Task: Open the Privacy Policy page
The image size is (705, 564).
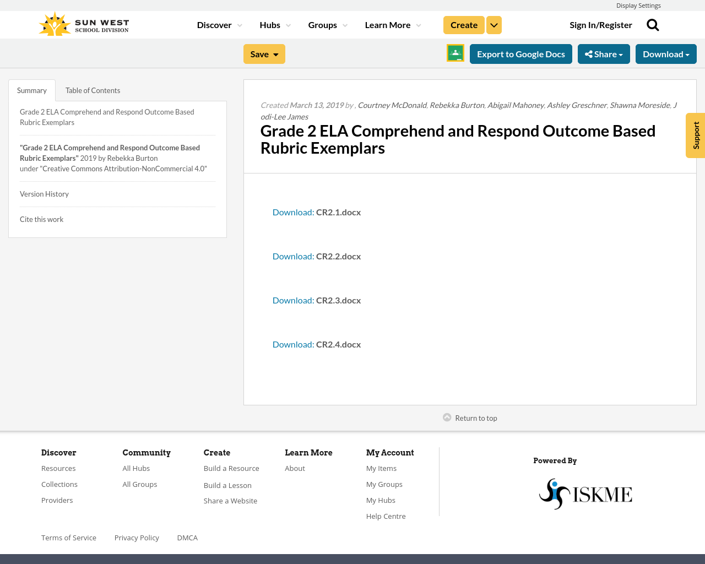Action: (x=137, y=536)
